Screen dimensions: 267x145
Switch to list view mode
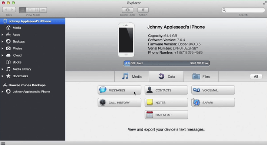coord(23,10)
